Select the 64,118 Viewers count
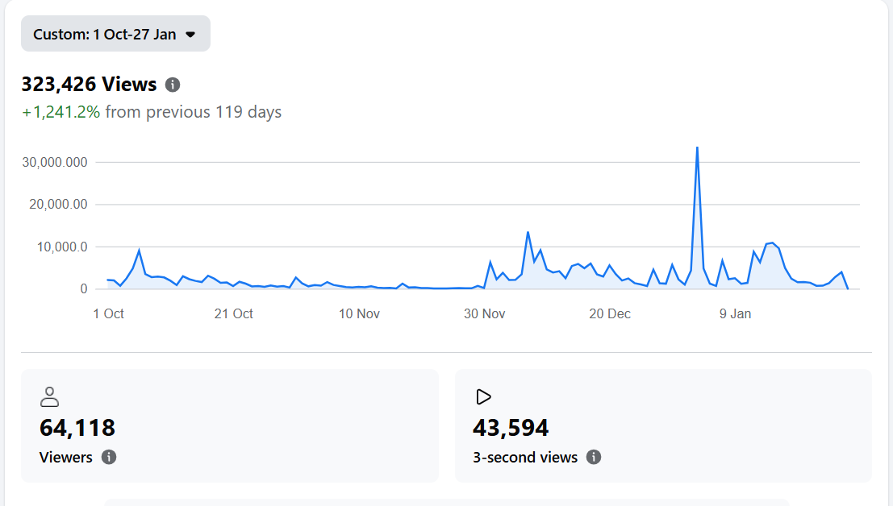 click(77, 427)
